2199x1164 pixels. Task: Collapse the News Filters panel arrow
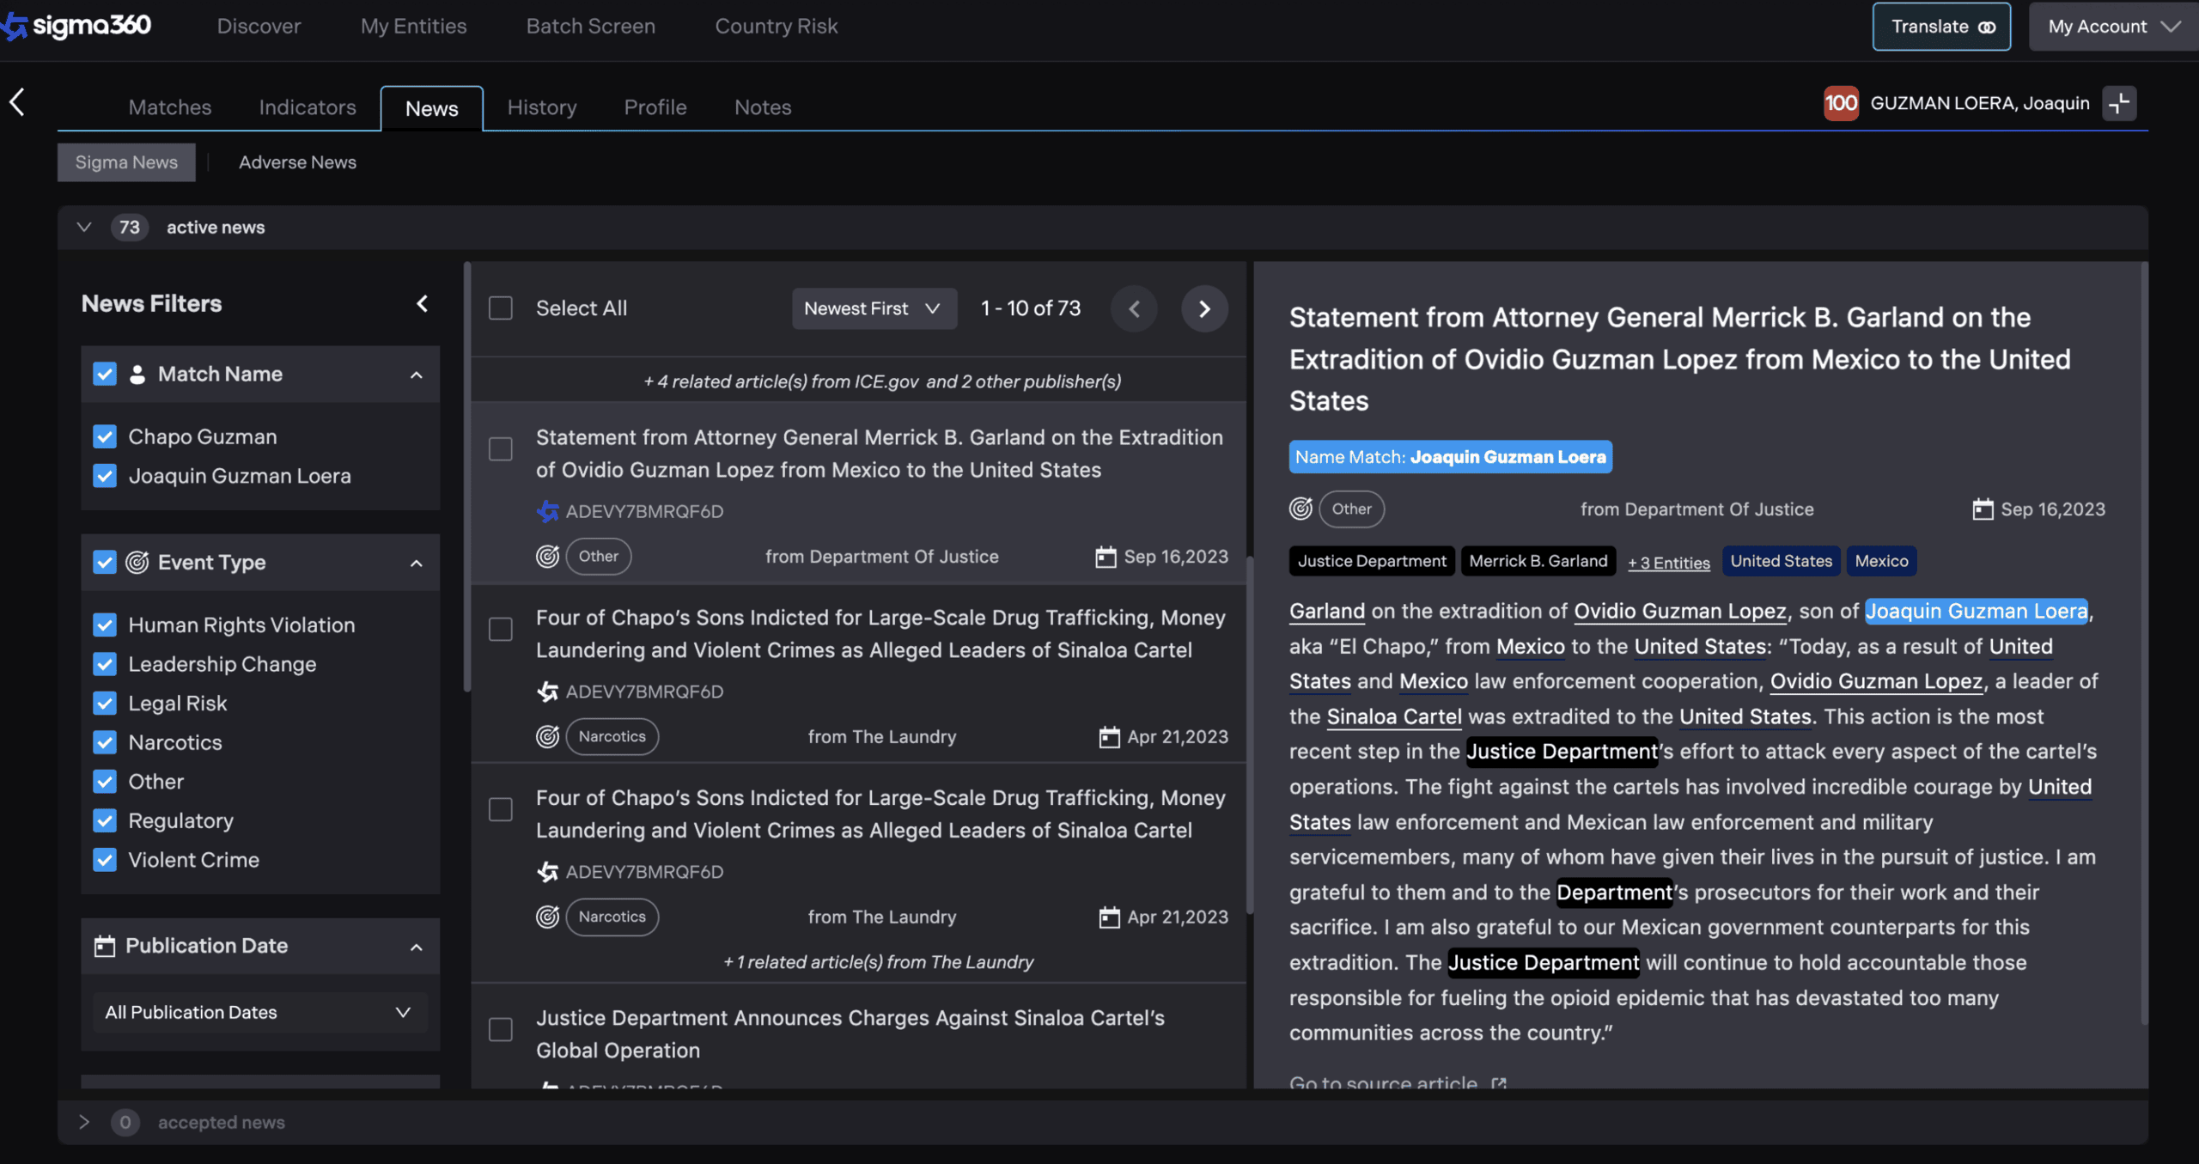coord(422,303)
